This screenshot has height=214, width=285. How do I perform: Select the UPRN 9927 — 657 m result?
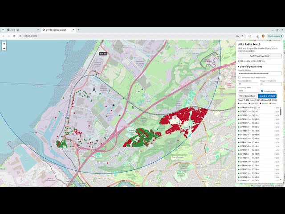tap(258, 108)
